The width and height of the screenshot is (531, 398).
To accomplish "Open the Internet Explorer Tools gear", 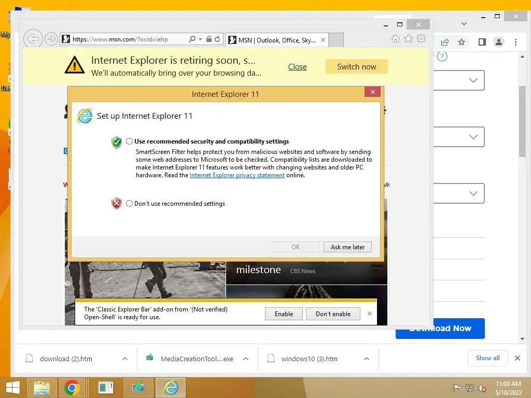I will click(421, 38).
